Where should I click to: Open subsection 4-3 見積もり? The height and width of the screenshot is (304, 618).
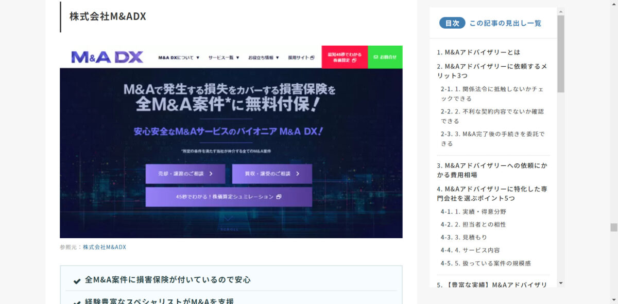(x=463, y=237)
